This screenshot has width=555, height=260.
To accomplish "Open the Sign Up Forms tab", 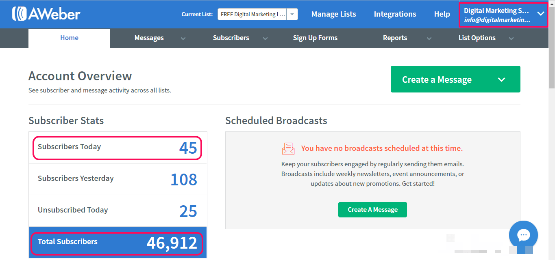I will (315, 38).
